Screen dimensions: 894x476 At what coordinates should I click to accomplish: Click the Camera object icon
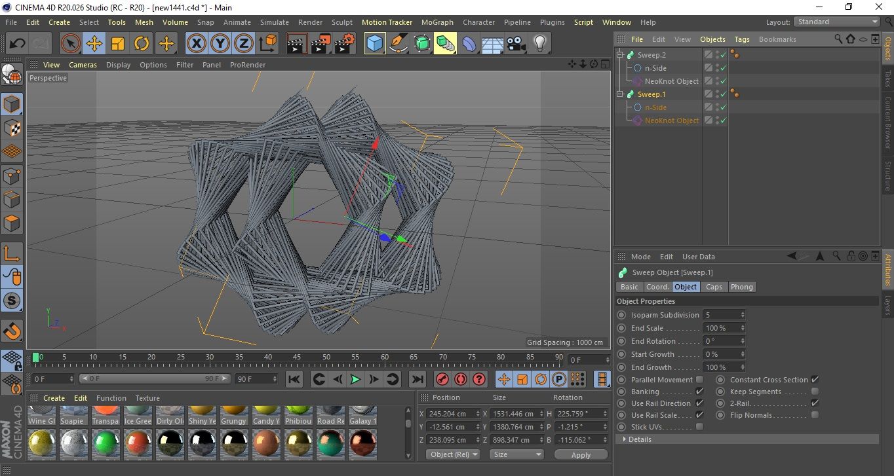tap(516, 44)
